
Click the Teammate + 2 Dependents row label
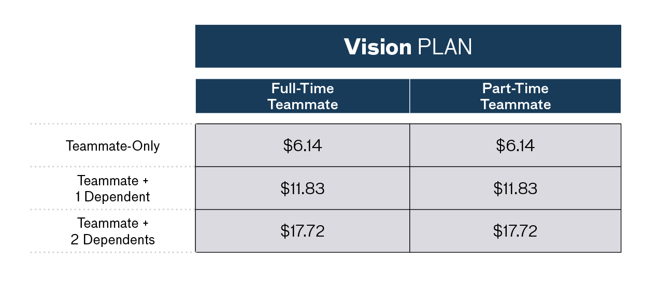click(x=113, y=231)
